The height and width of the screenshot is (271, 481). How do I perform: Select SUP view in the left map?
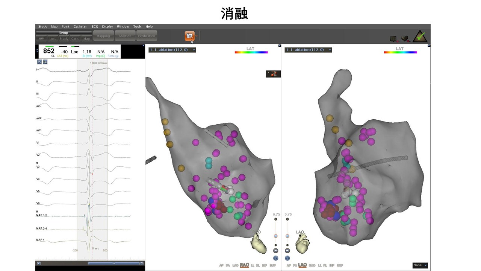pos(272,265)
